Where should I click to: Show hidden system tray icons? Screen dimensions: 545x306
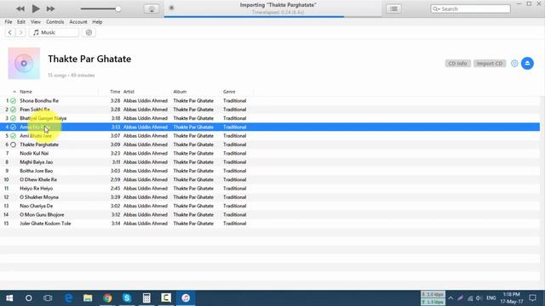point(450,298)
